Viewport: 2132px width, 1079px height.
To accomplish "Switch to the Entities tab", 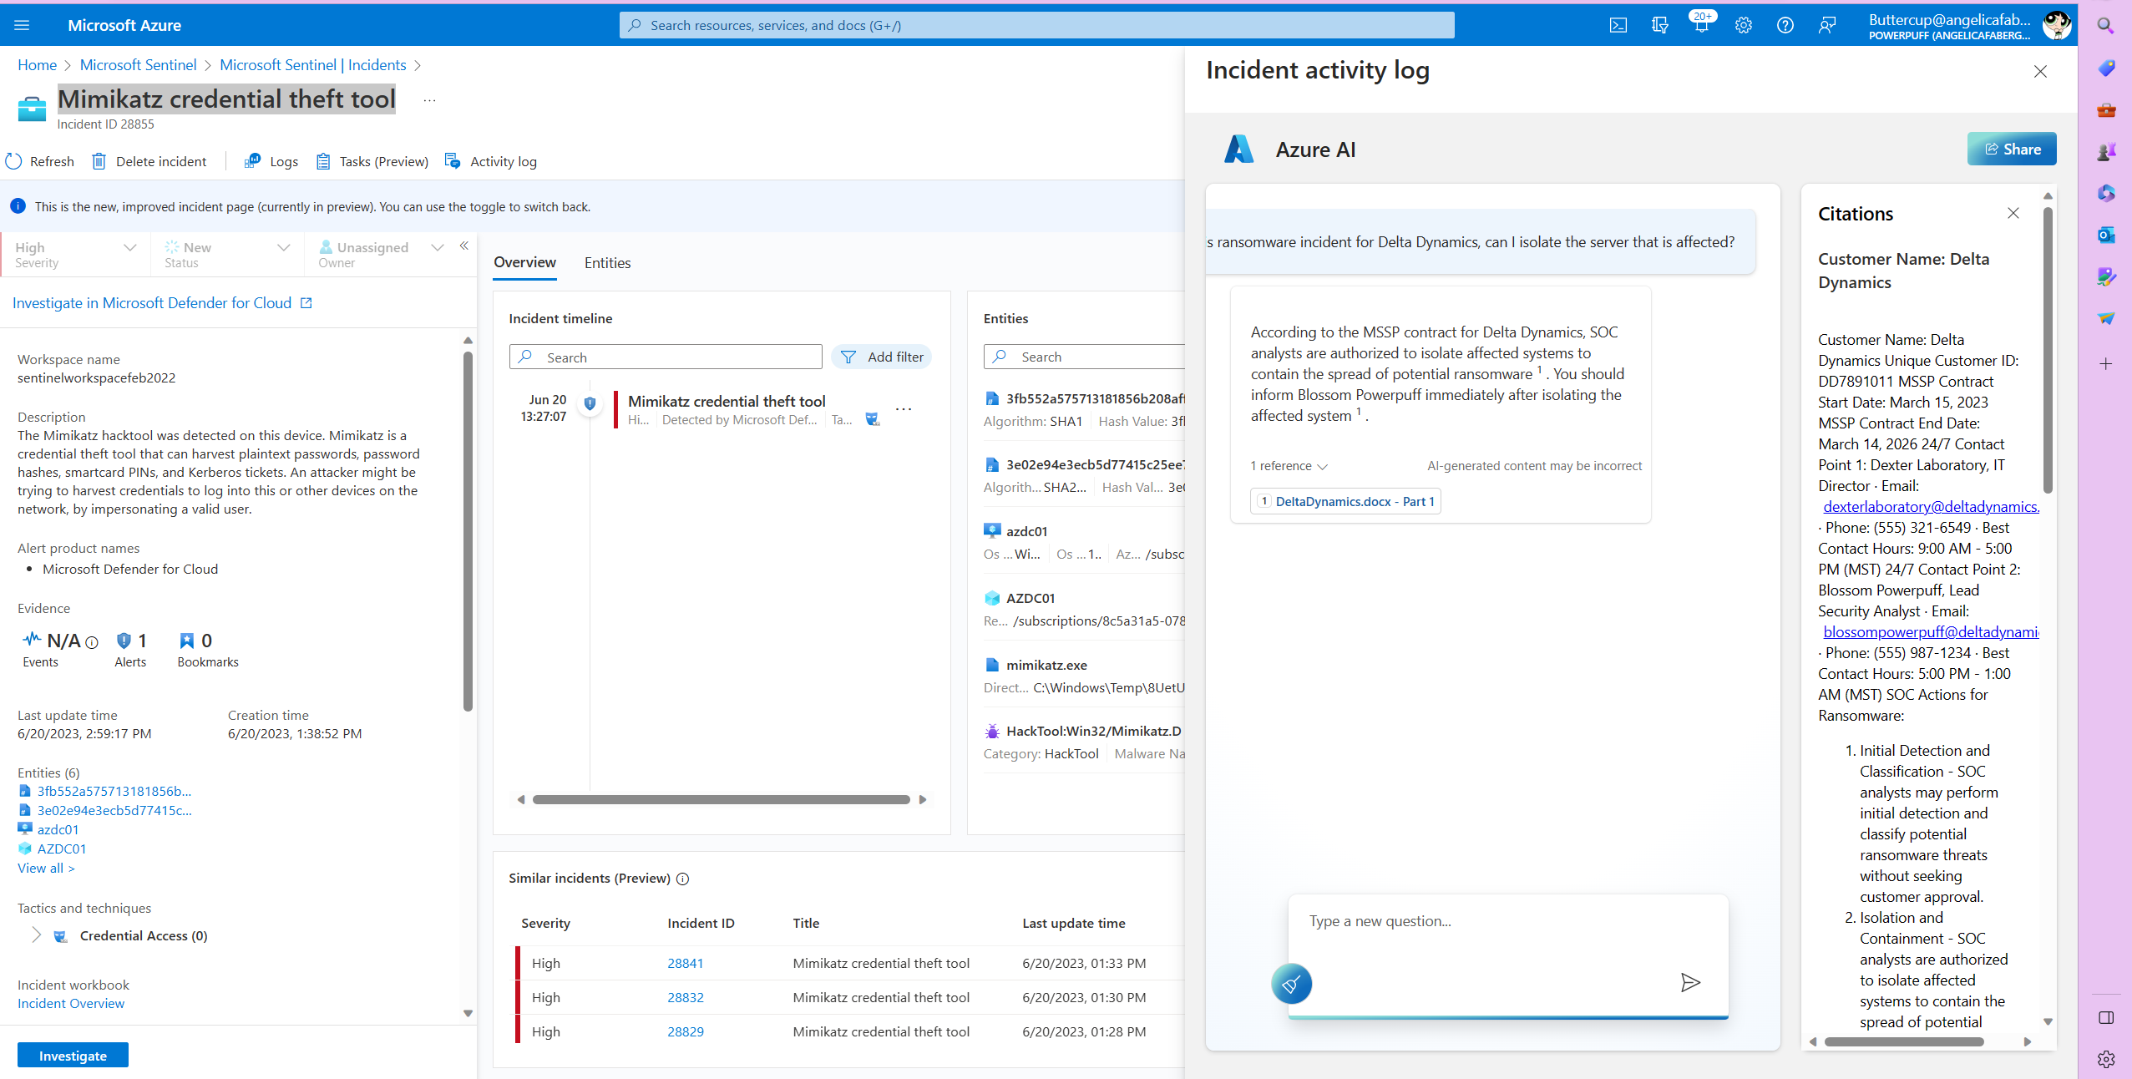I will coord(607,262).
